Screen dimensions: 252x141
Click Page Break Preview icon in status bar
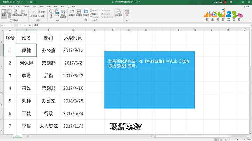[226, 140]
